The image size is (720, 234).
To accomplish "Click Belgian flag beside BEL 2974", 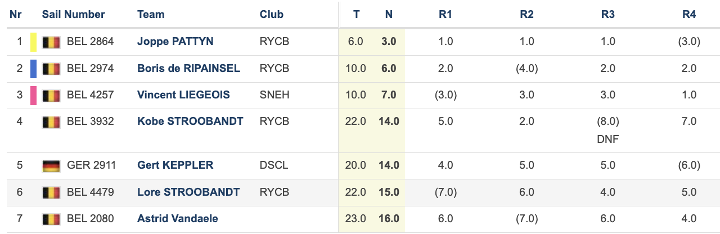I will tap(51, 69).
